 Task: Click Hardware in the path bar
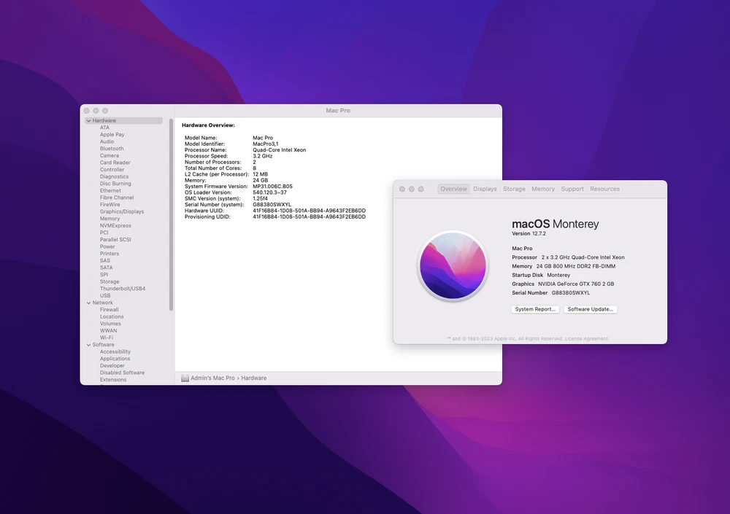point(254,378)
